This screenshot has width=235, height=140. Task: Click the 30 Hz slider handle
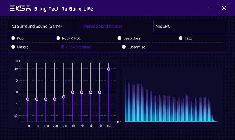tap(28, 99)
